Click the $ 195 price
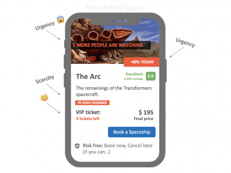This screenshot has height=173, width=231. [146, 112]
